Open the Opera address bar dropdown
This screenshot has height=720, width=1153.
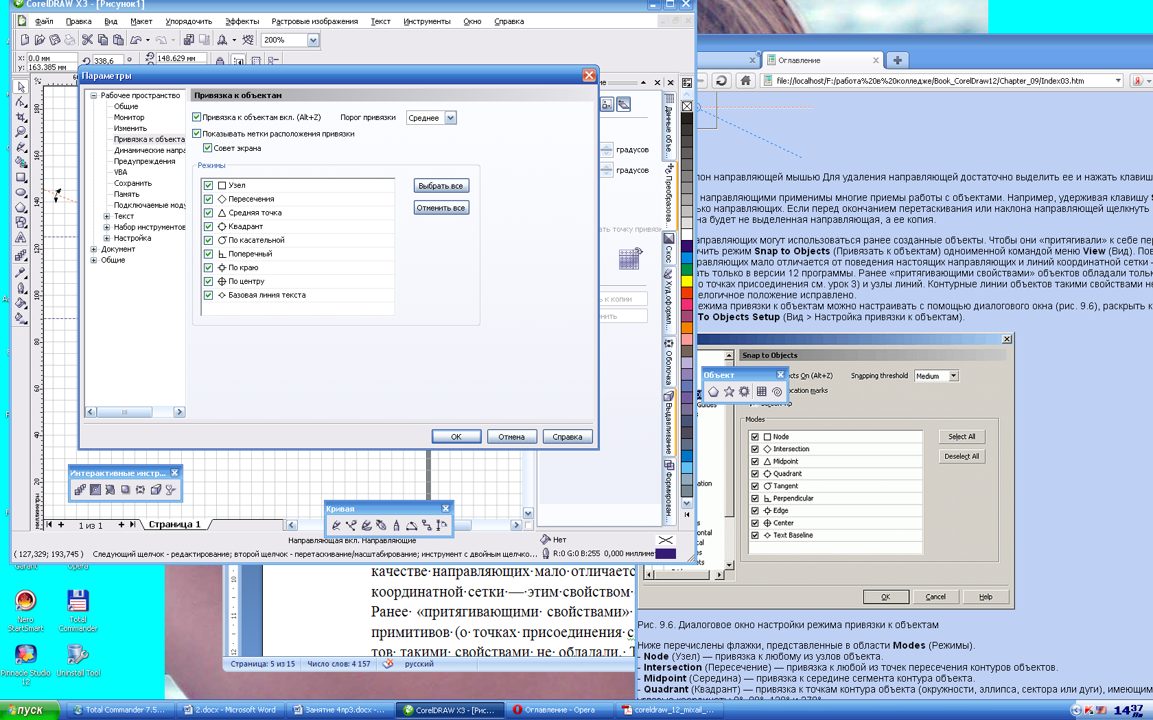tap(1118, 81)
